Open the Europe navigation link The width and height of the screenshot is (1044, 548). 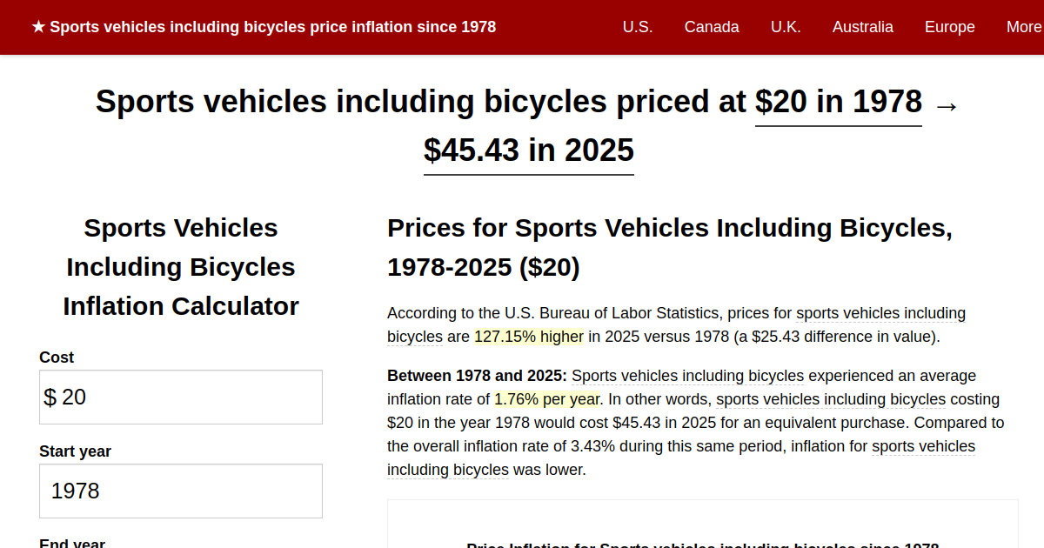point(949,27)
